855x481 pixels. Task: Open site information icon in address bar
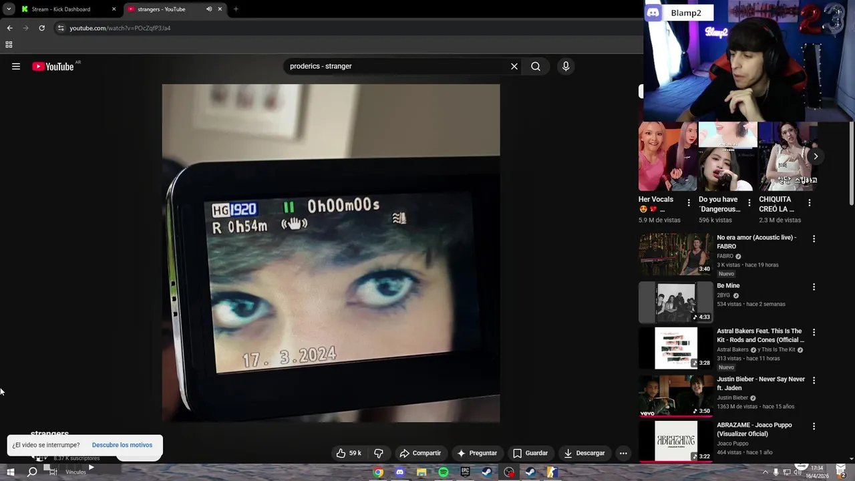click(x=61, y=28)
